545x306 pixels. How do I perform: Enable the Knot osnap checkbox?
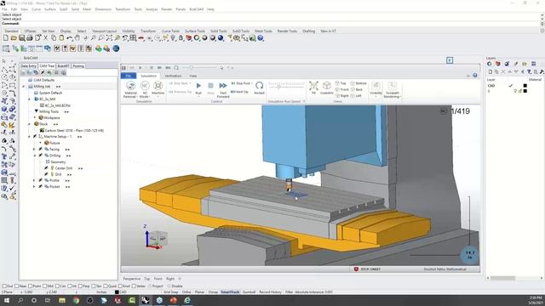[x=120, y=286]
